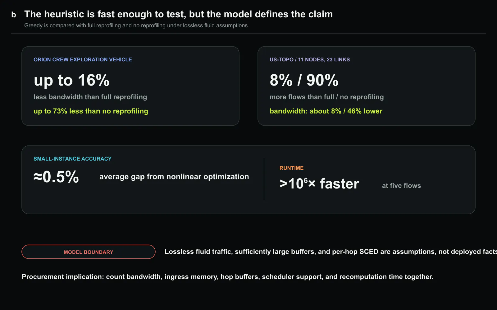Viewport: 497px width, 310px height.
Task: Click the orange RUNTIME label
Action: (x=291, y=168)
